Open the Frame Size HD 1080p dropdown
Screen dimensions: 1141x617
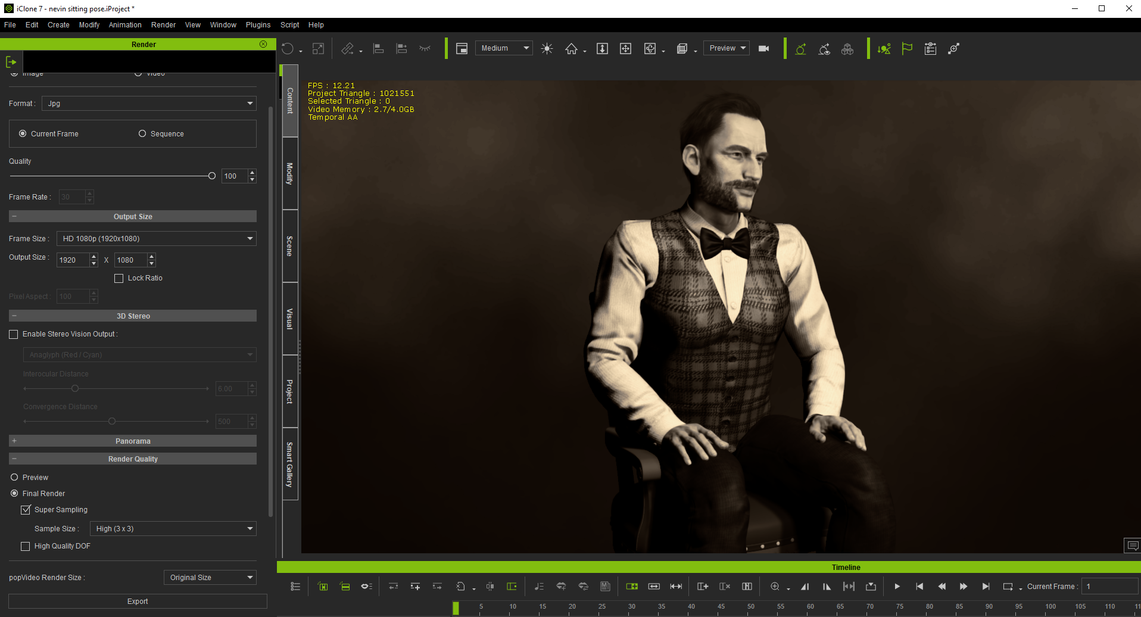pyautogui.click(x=157, y=239)
